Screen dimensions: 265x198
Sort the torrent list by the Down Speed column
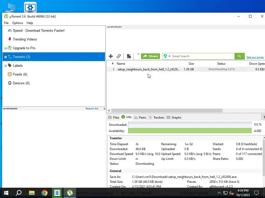pos(256,64)
